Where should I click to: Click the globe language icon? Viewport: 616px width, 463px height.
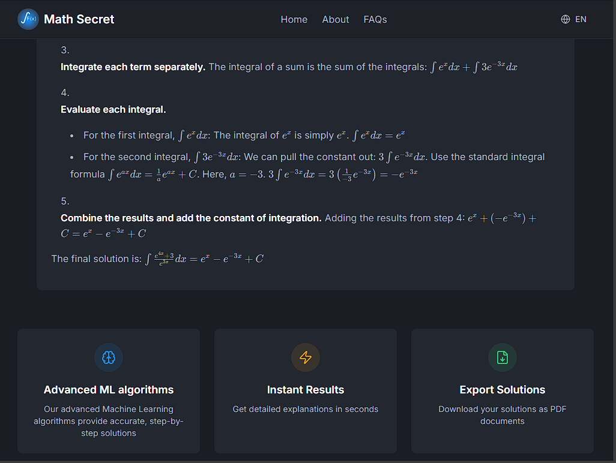[566, 19]
